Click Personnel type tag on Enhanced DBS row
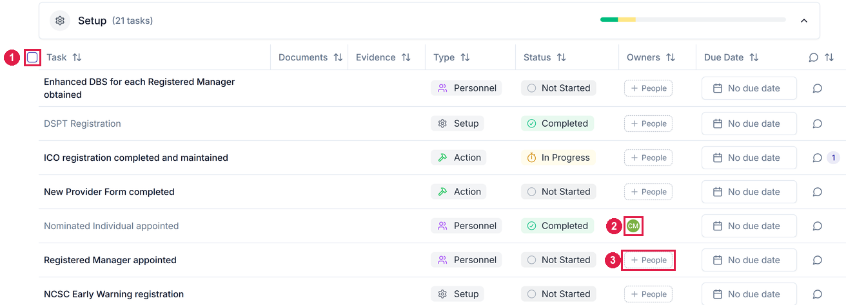Viewport: 846px width, 305px height. [x=466, y=88]
